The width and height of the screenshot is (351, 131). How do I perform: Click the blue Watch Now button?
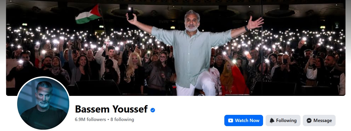[244, 120]
